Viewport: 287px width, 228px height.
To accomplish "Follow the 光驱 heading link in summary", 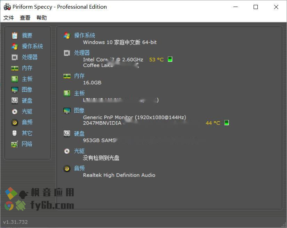I will pyautogui.click(x=79, y=151).
